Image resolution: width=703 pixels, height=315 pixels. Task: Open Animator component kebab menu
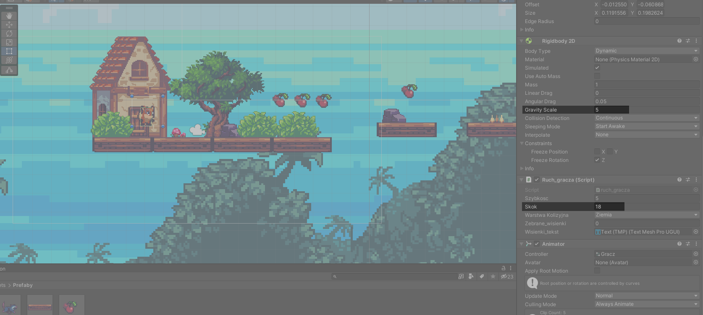pos(696,244)
